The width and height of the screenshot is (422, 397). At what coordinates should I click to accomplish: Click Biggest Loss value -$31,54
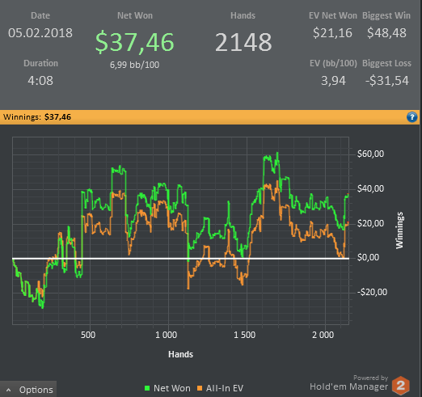click(387, 81)
